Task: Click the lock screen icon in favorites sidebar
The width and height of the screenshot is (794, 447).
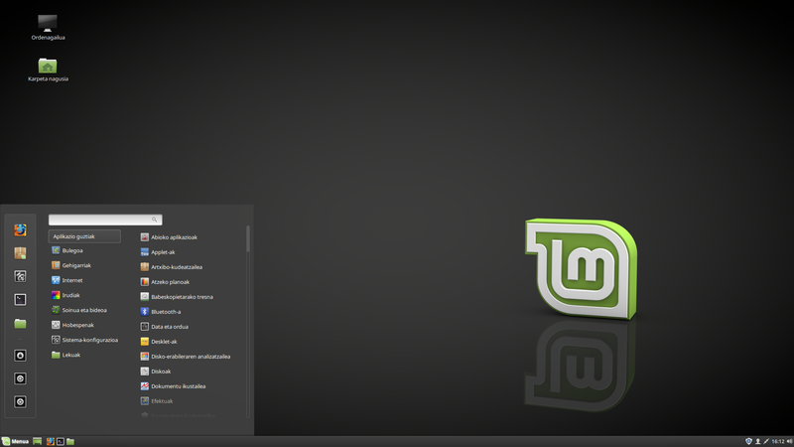Action: click(x=20, y=356)
